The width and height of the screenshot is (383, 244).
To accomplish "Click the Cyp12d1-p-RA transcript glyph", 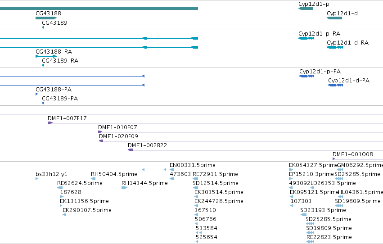I will [306, 38].
